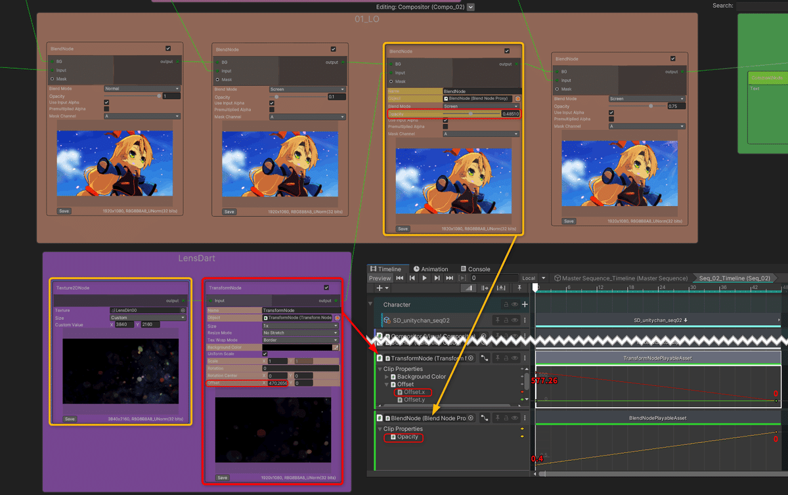Open Mask Channel dropdown on first BlendNode
The width and height of the screenshot is (788, 495).
[142, 116]
